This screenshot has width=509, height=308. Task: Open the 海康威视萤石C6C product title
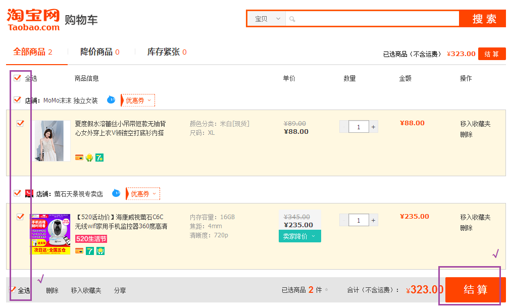(x=121, y=222)
